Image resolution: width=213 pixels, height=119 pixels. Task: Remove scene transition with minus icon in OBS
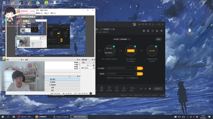[91, 65]
